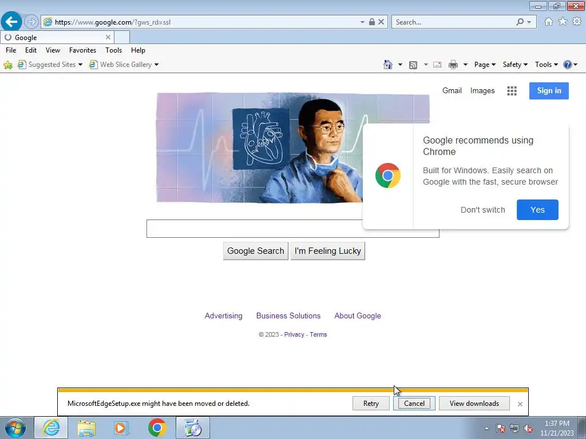The image size is (586, 439).
Task: Click the Chrome logo in the promo
Action: pos(388,175)
